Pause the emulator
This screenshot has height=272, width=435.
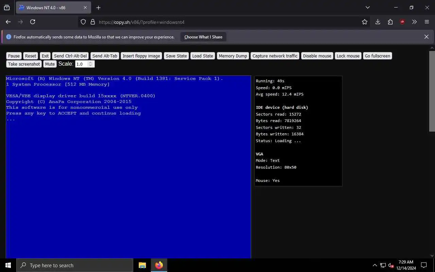(14, 56)
